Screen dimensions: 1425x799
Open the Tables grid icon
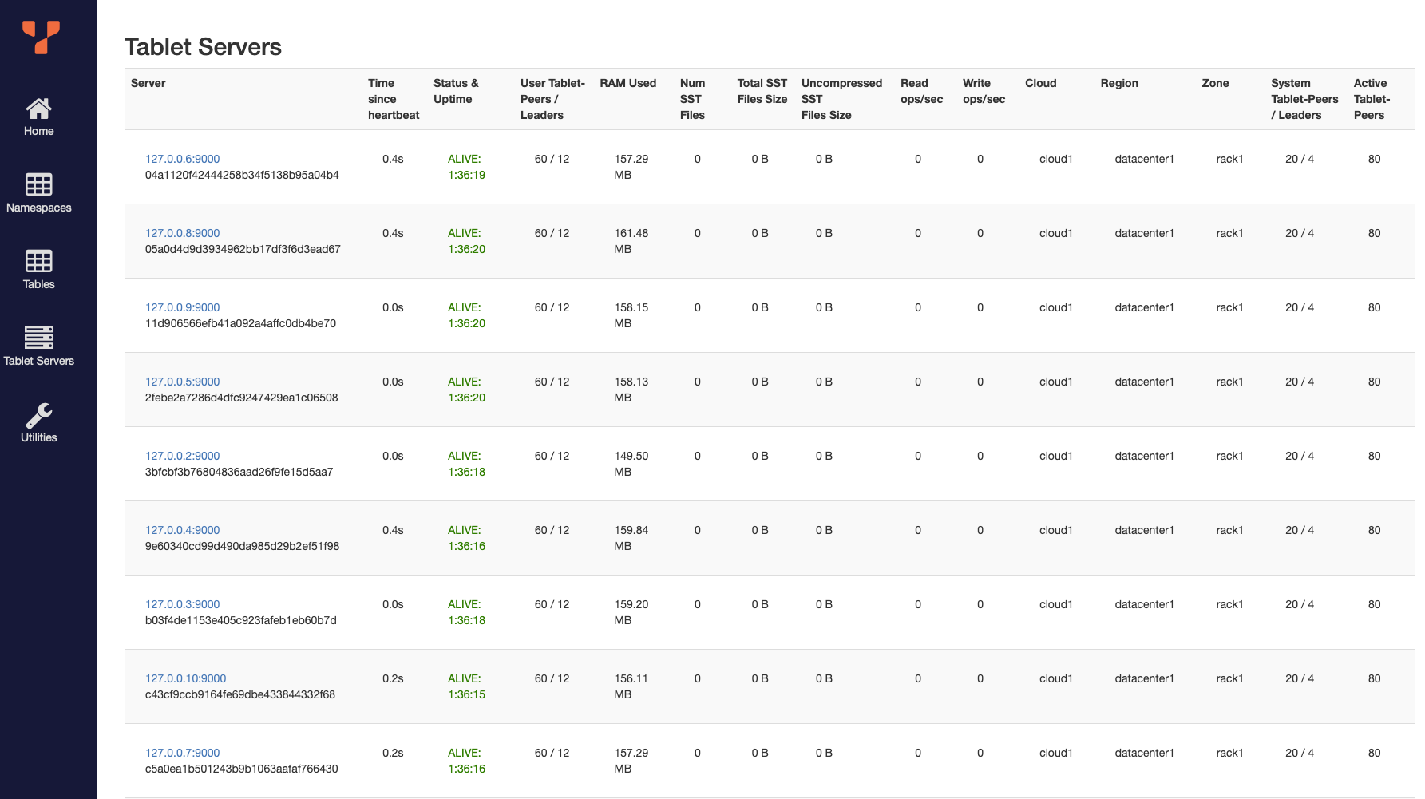tap(38, 261)
